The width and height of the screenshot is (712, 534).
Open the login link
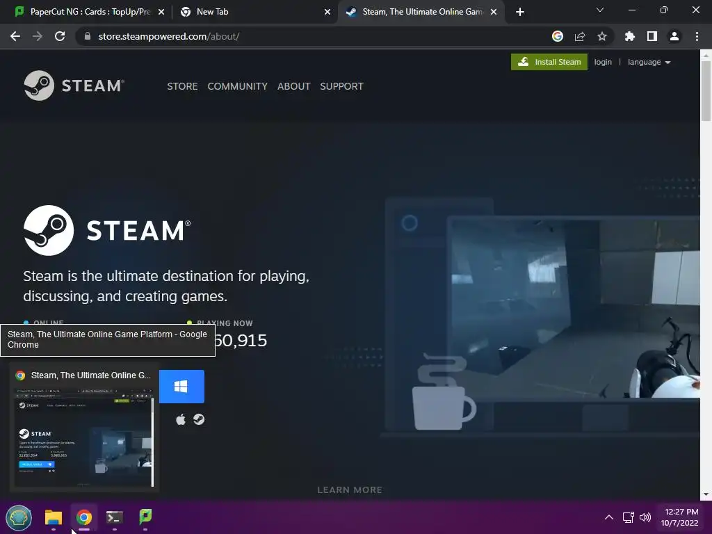point(603,62)
